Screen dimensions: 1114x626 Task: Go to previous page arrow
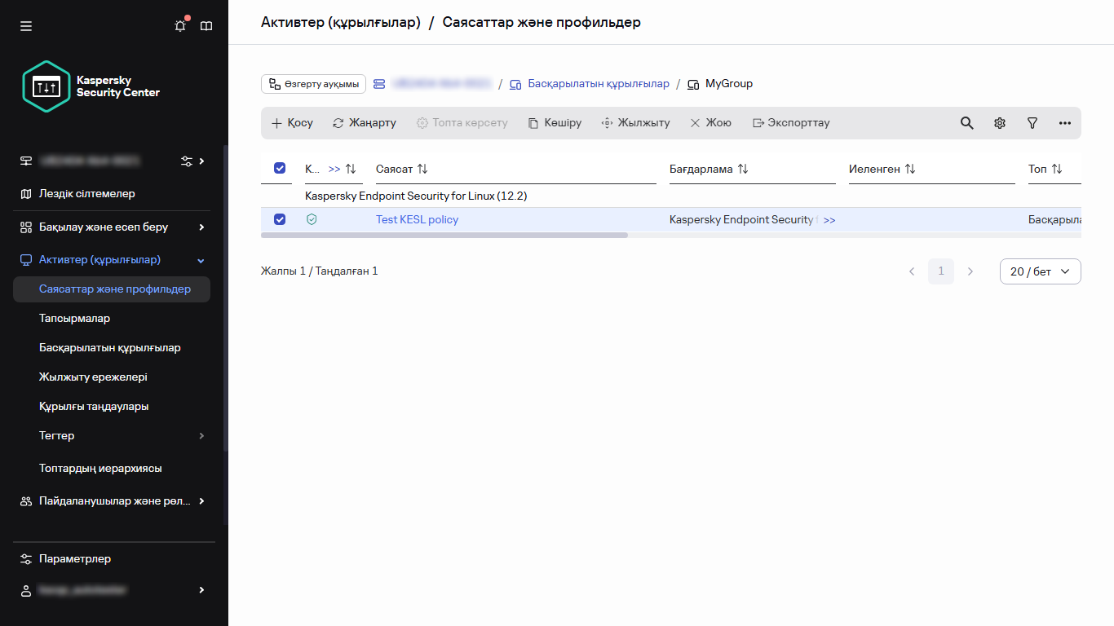click(x=912, y=271)
